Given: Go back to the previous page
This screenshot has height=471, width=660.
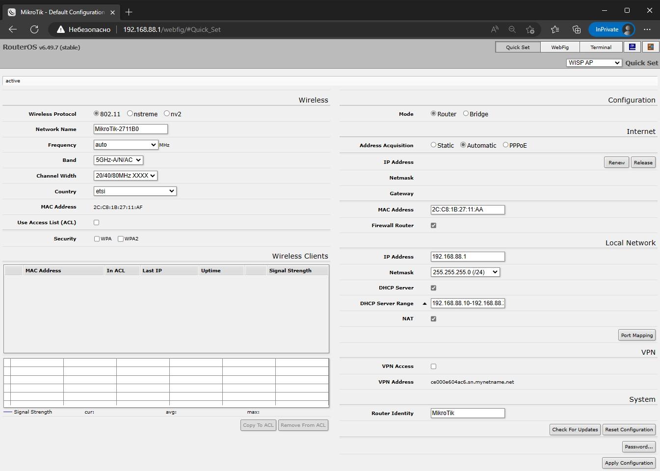Looking at the screenshot, I should tap(13, 29).
